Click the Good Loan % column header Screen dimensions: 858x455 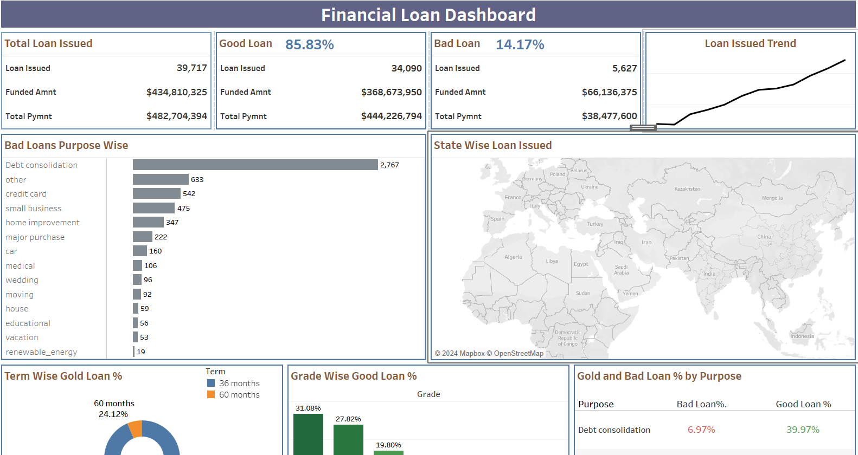tap(803, 404)
